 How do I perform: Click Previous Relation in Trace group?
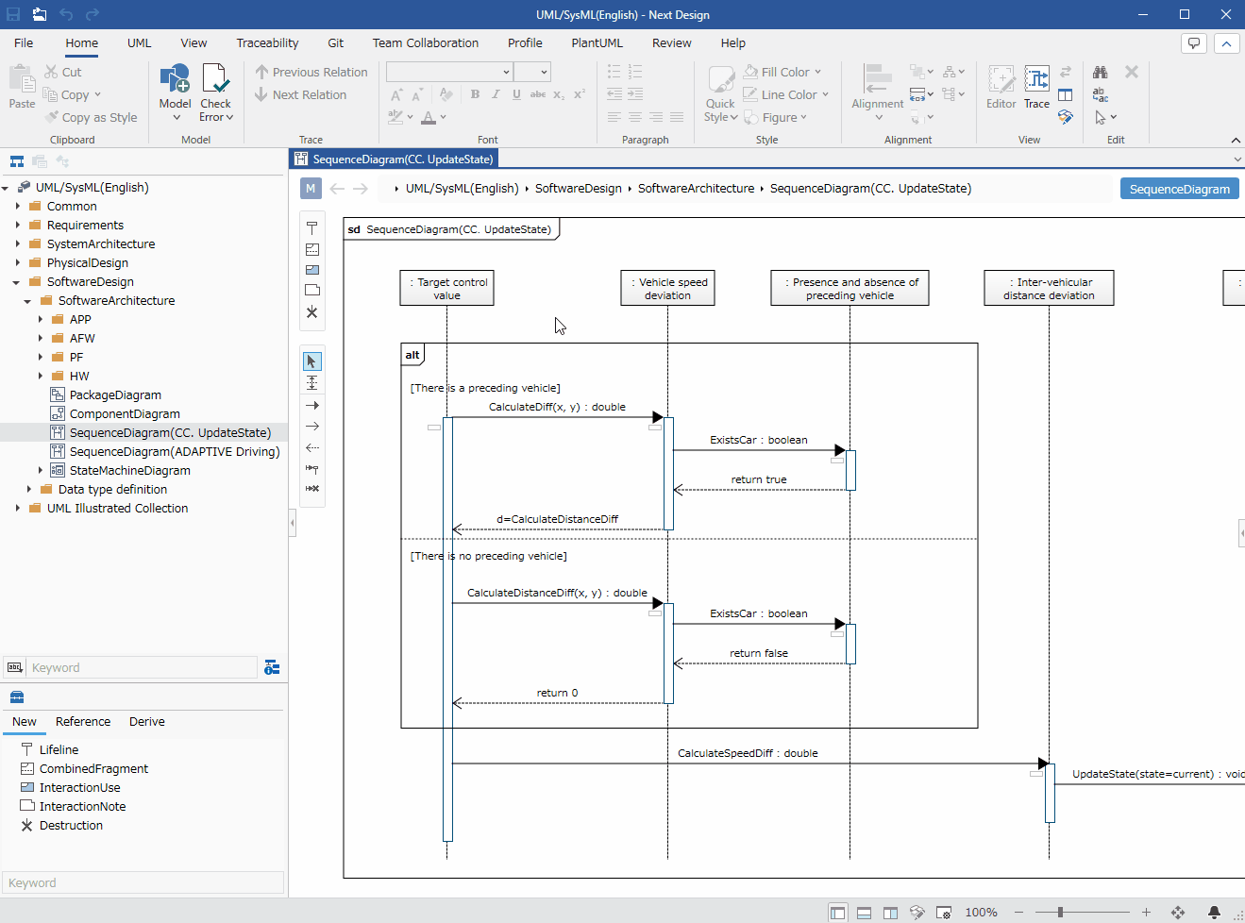(x=311, y=72)
